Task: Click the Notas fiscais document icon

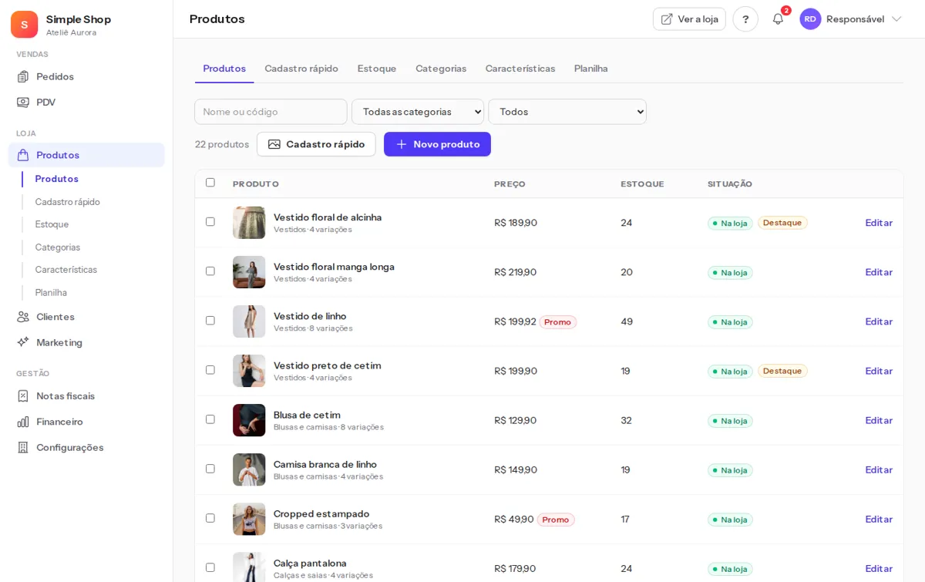Action: (23, 396)
